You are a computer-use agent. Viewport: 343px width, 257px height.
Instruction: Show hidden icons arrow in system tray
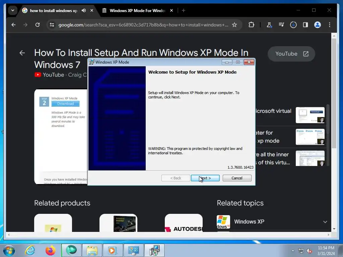(293, 251)
